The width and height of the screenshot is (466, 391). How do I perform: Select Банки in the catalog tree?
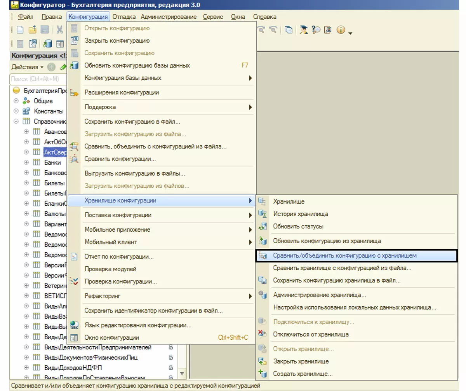(52, 162)
